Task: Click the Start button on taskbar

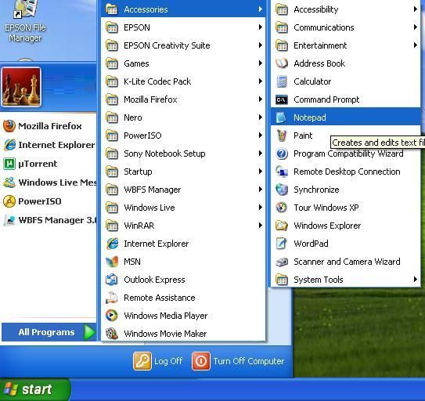Action: pyautogui.click(x=34, y=389)
